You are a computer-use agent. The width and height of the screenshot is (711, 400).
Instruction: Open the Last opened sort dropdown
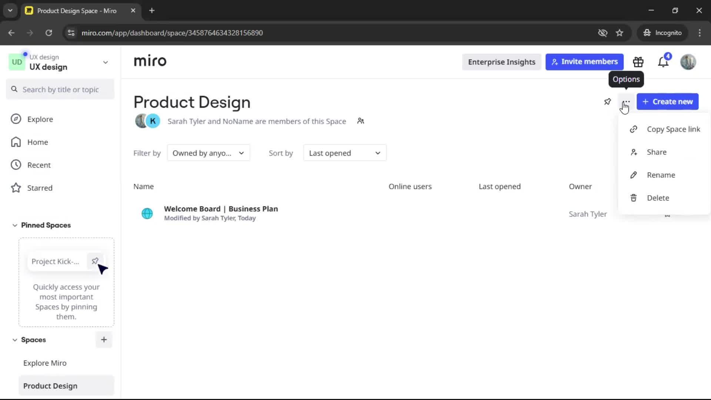(345, 153)
